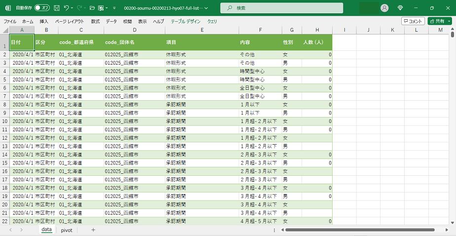456x236 pixels.
Task: Switch to the pivot sheet tab
Action: (67, 230)
